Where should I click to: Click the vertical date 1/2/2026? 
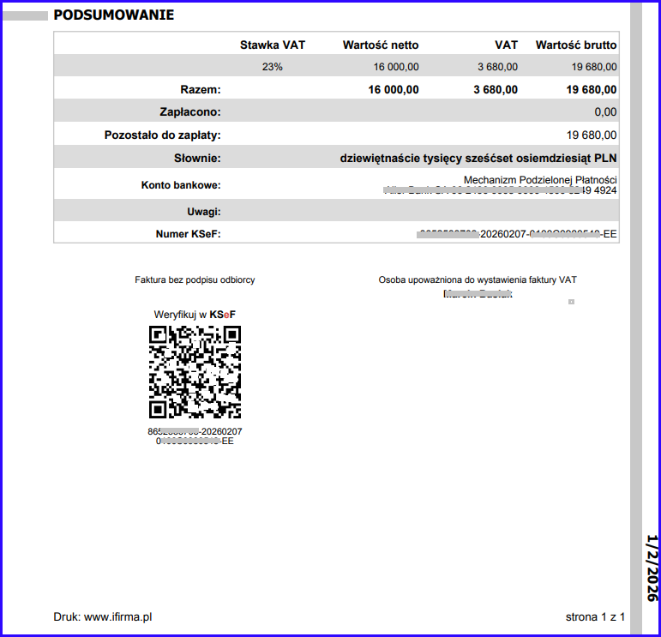pos(652,568)
